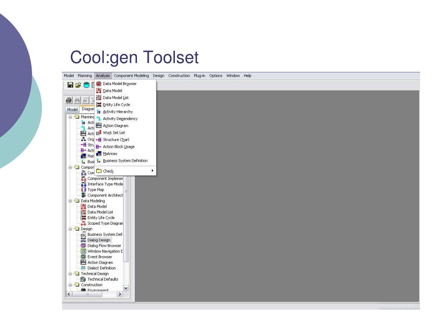Click the first binoculars Find icon

[x=77, y=100]
